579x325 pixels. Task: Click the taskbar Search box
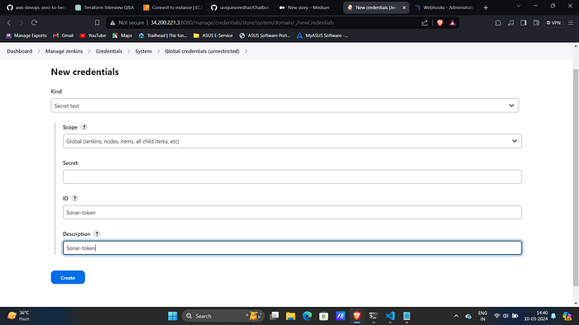click(223, 316)
